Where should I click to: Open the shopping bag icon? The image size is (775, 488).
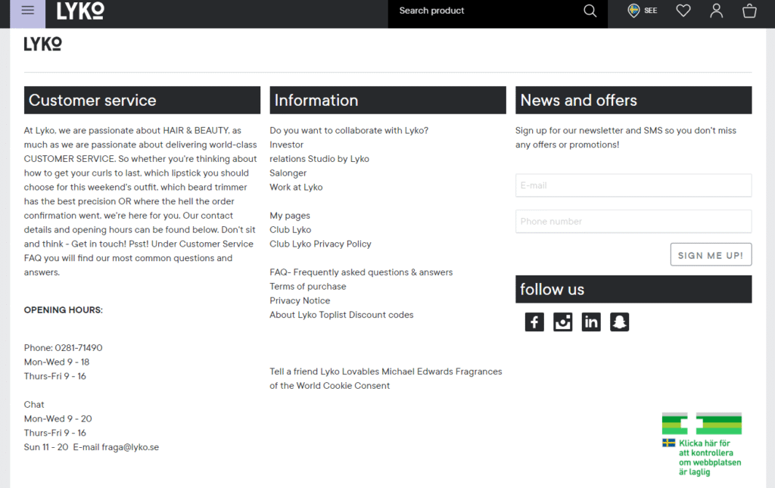tap(749, 11)
